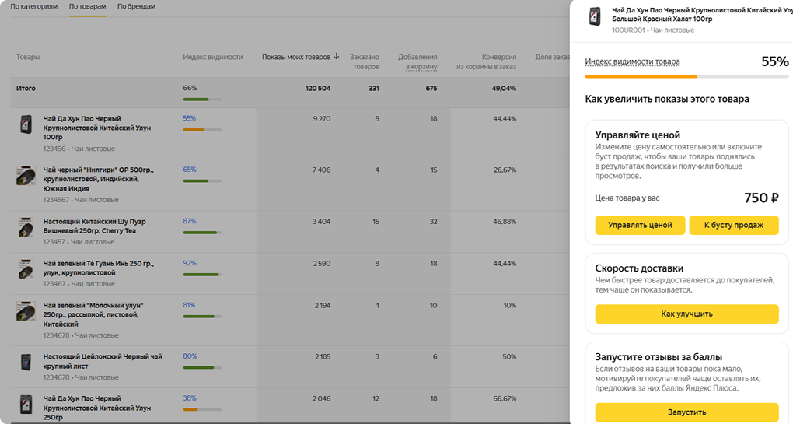The width and height of the screenshot is (793, 424).
Task: Click Запустить to launch reviews for points
Action: pos(686,412)
